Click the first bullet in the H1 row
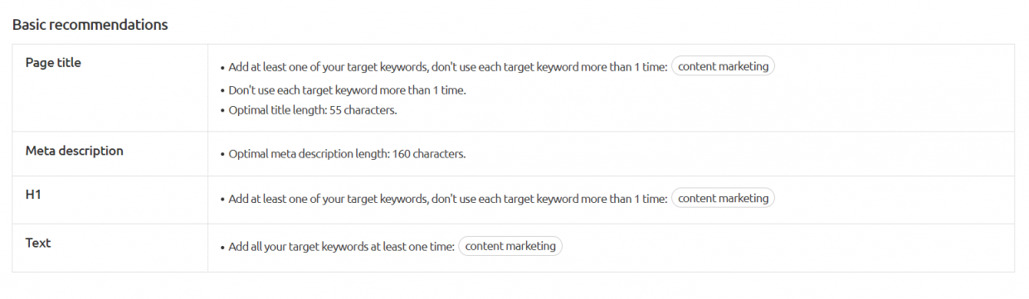Viewport: 1029px width, 299px height. [x=222, y=200]
